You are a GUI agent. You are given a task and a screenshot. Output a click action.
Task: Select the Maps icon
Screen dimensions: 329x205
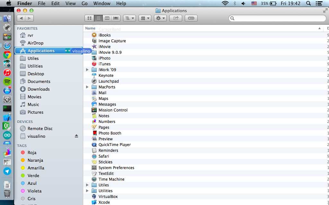pyautogui.click(x=94, y=99)
